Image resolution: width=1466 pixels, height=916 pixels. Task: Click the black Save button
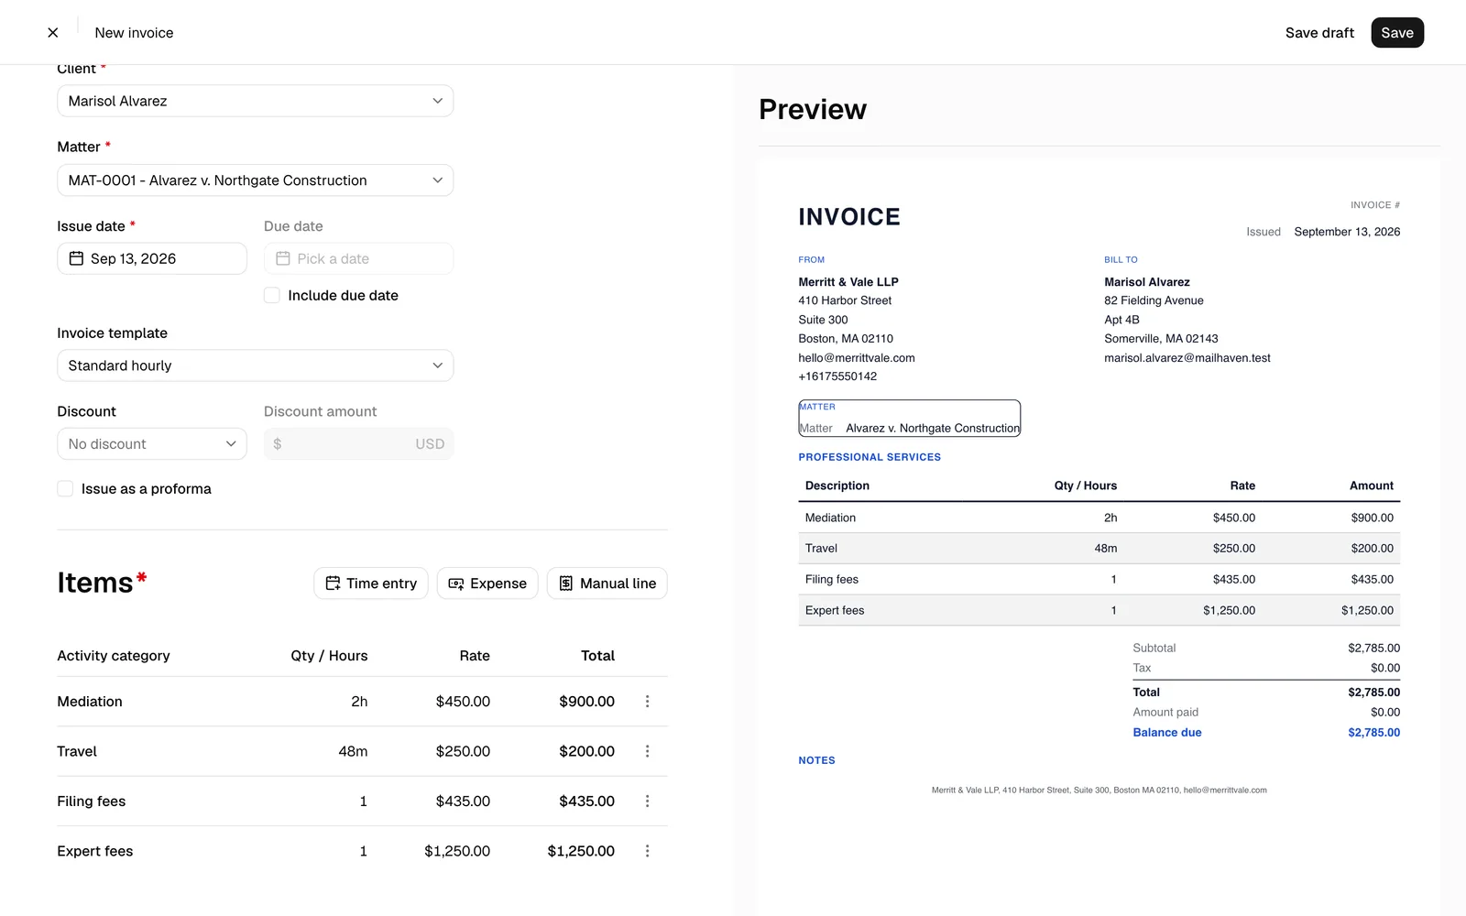tap(1397, 33)
